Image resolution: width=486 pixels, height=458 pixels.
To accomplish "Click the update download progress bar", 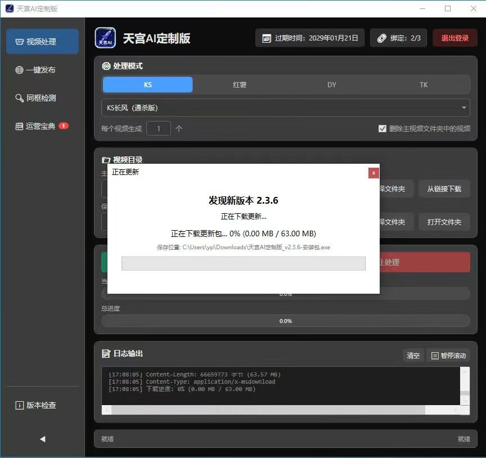I will [244, 263].
